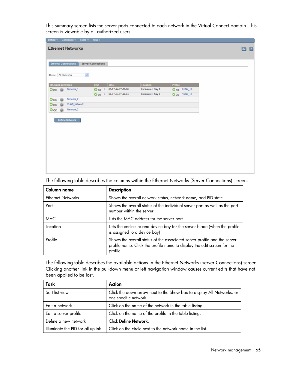This screenshot has height=370, width=286.
Task: Click profile OK status icon beside Profile_11
Action: 174,90
